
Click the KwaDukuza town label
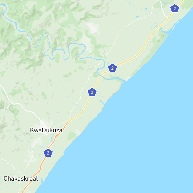46,130
